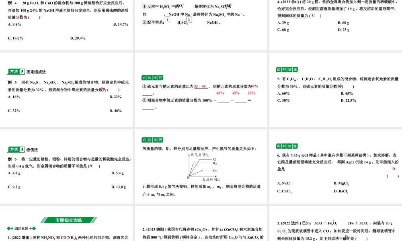Viewport: 402px width, 241px height.
Task: Click the boxed number 1 under 配平关系
Action: (x=166, y=20)
